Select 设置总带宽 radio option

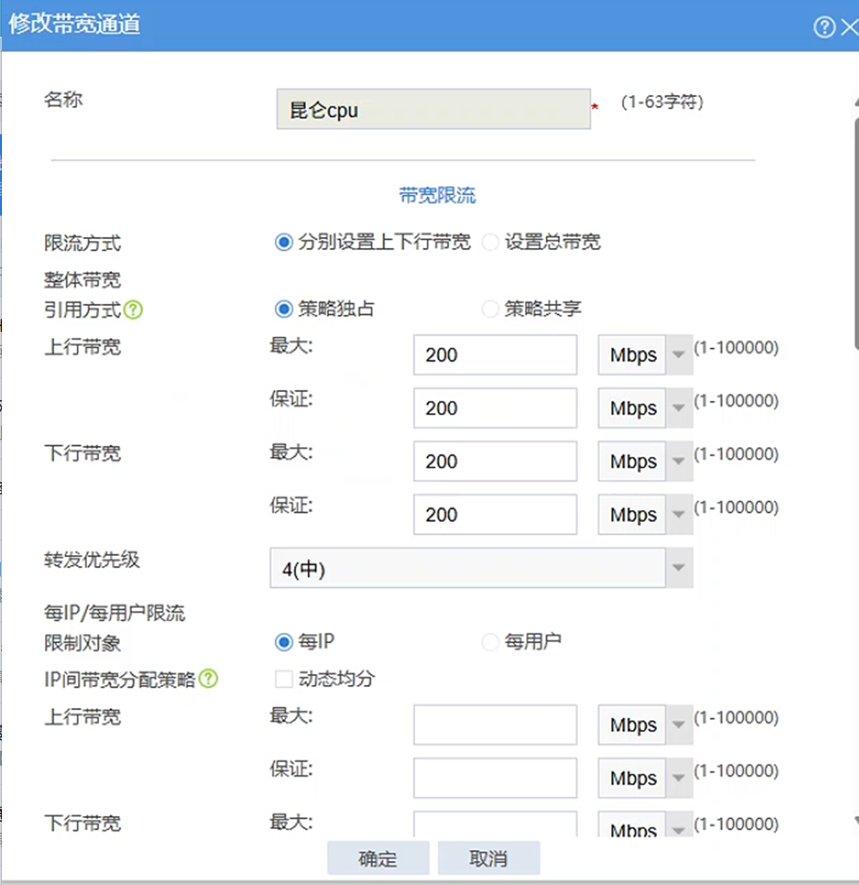(490, 242)
